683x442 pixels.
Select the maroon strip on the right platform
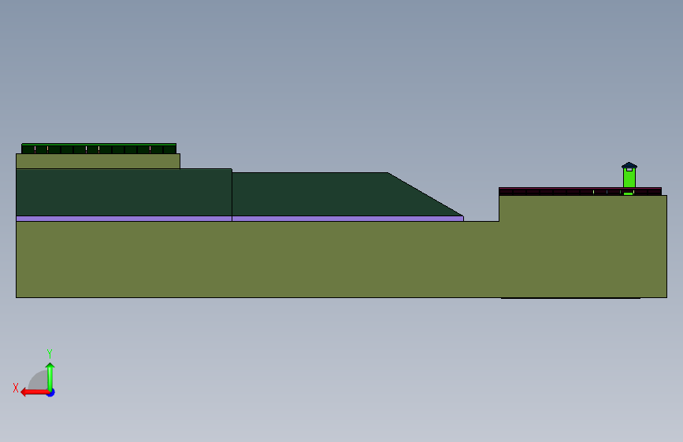tap(580, 191)
